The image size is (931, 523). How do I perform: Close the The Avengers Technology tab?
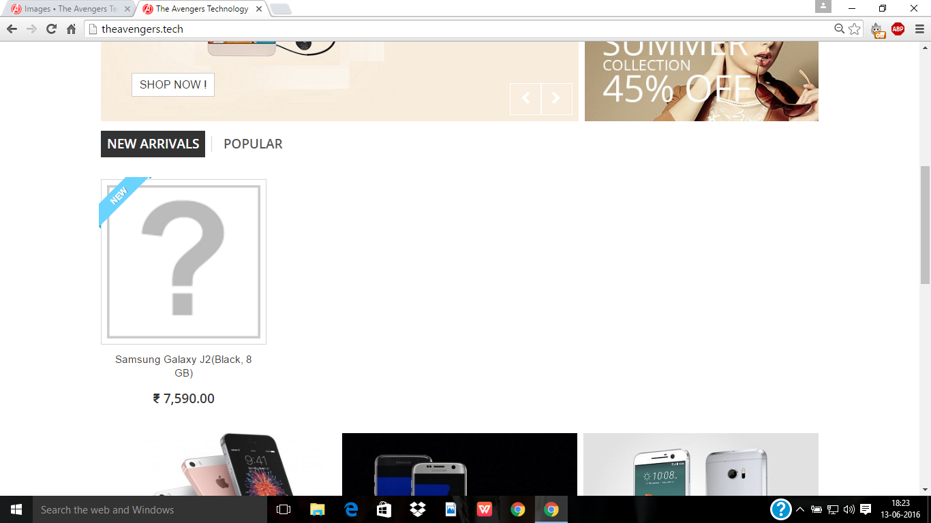point(259,9)
